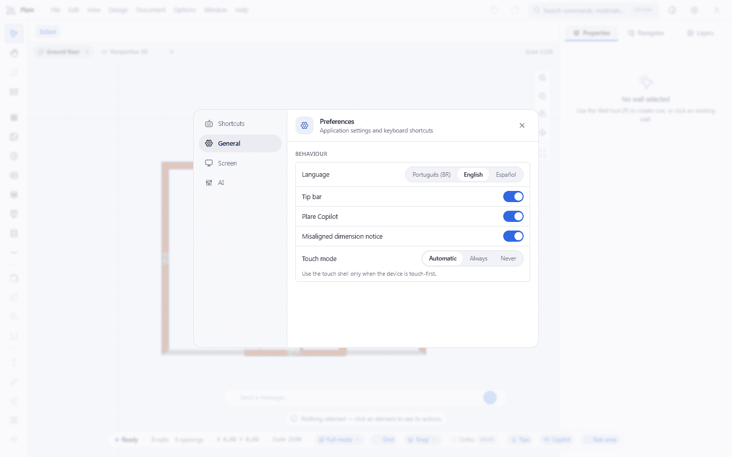The height and width of the screenshot is (457, 732).
Task: Select the arrow Select tool in sidebar
Action: click(x=14, y=34)
